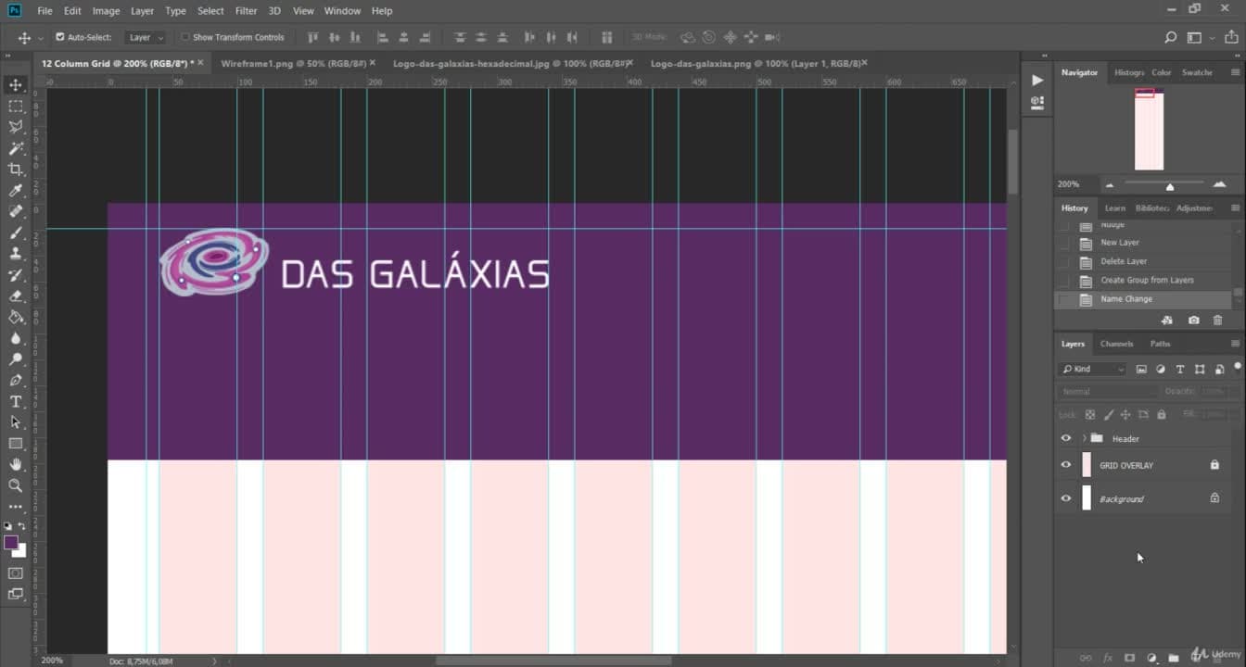Open the Window menu
1246x667 pixels.
pos(342,11)
